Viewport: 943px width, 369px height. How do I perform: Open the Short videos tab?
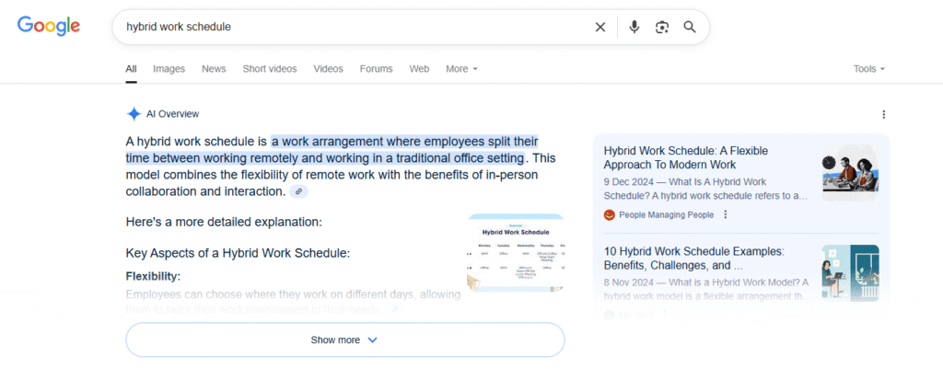point(270,69)
